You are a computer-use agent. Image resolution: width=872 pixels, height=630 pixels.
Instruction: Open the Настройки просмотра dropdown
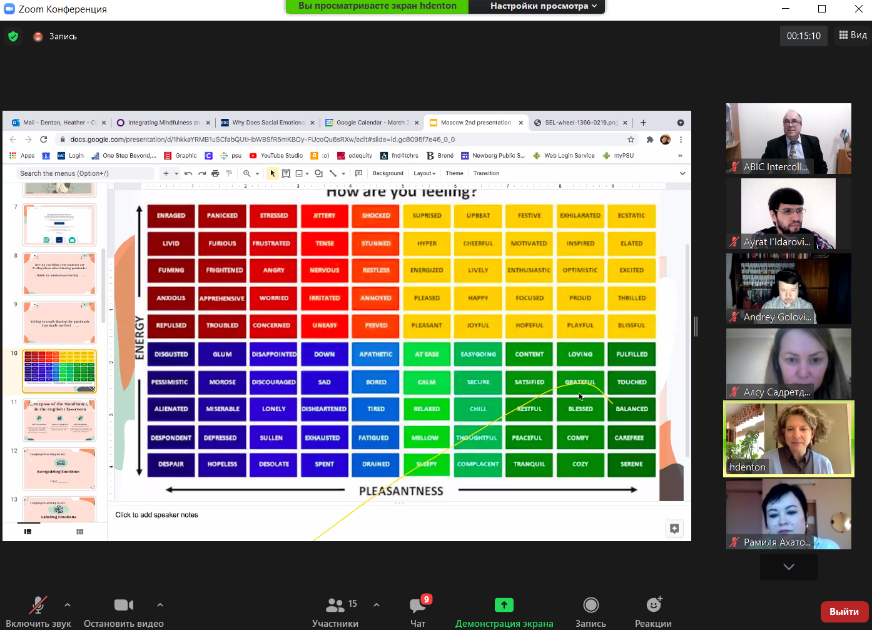click(x=543, y=6)
